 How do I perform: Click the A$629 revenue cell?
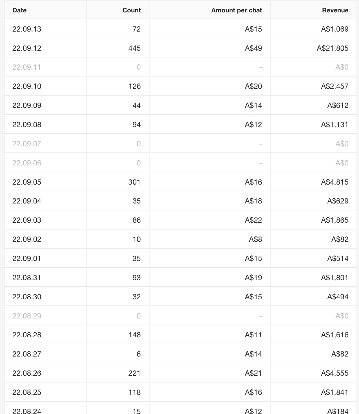pos(338,201)
